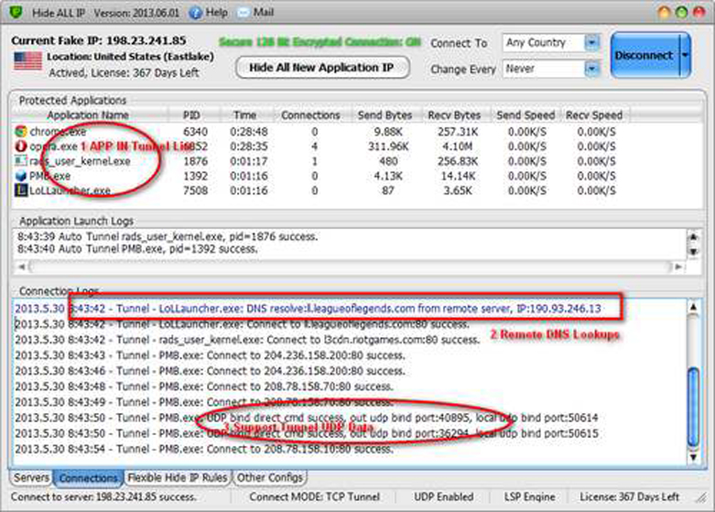Click launch logs horizontal scroll left arrow

[x=21, y=267]
